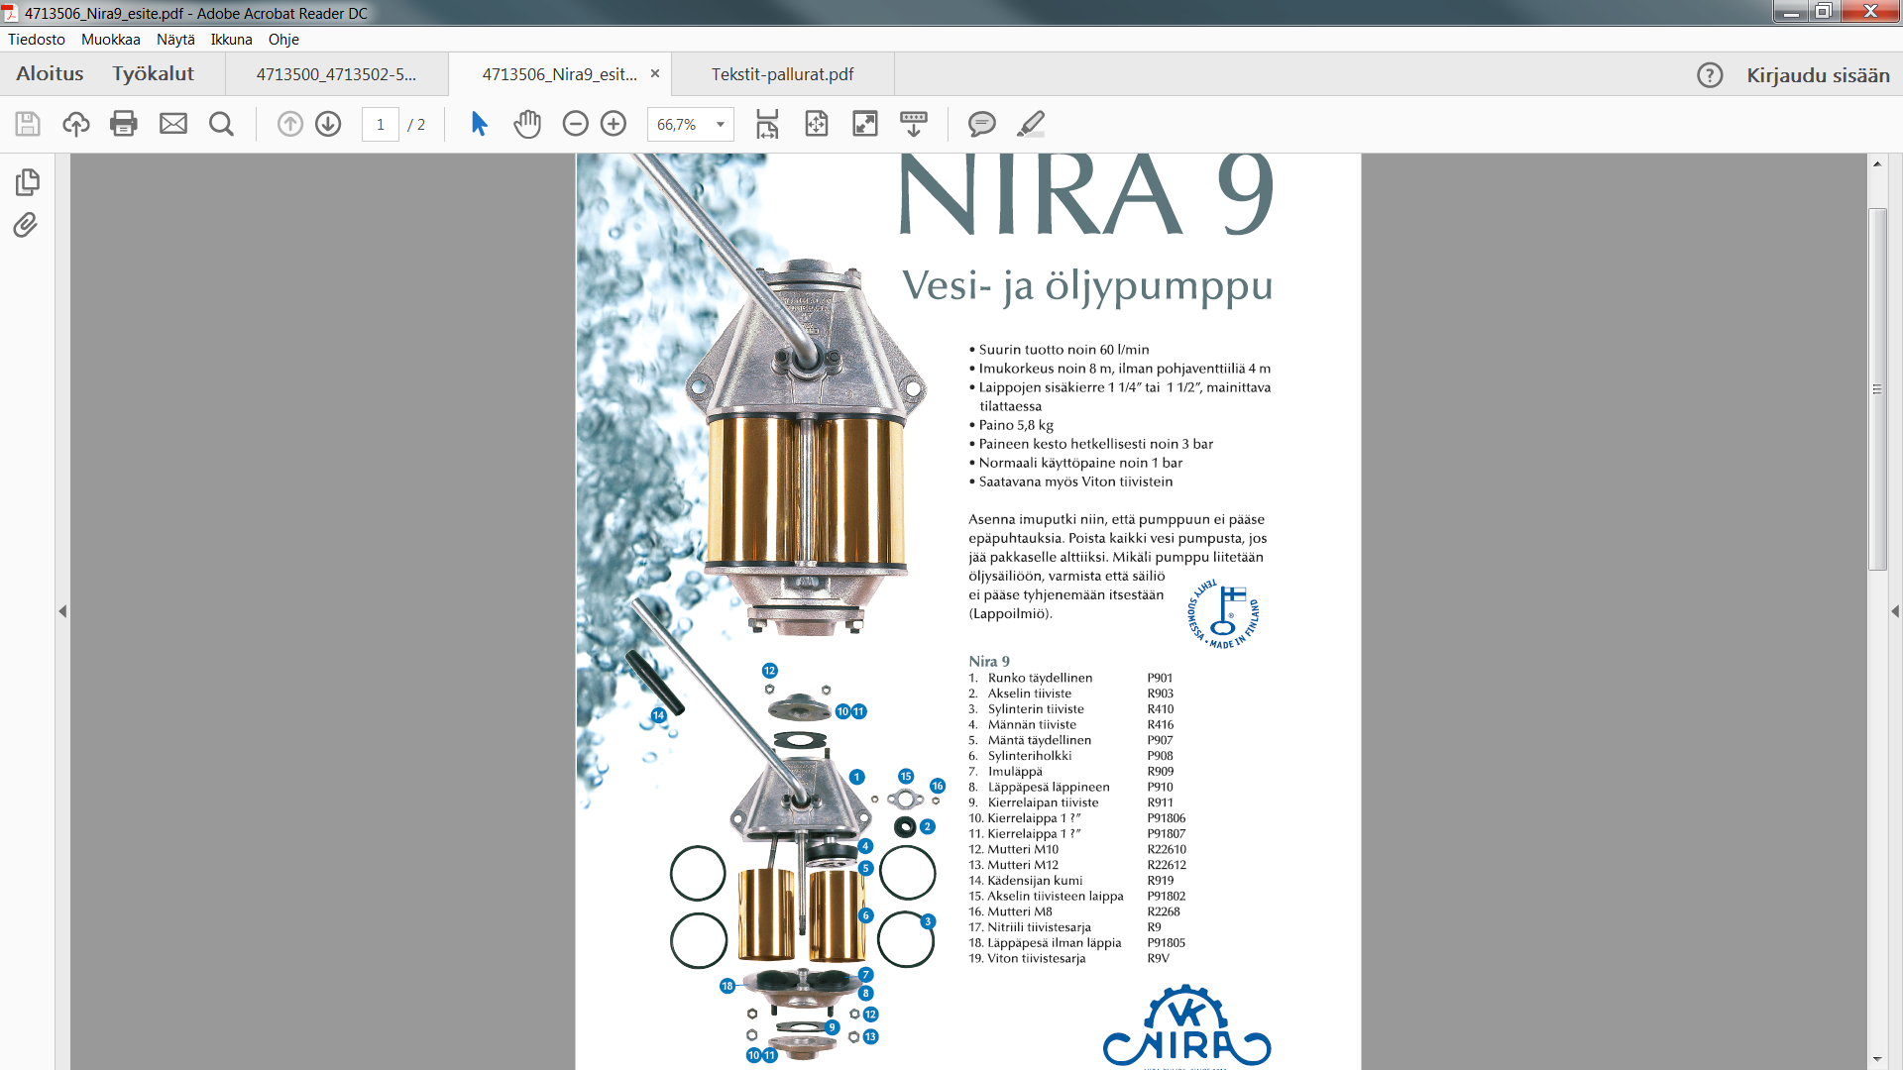Click the scroll up arrow
1903x1070 pixels.
click(1877, 163)
